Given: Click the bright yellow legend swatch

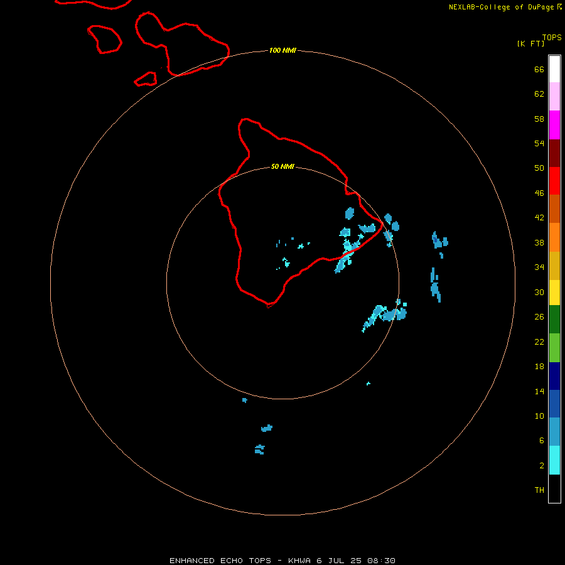Looking at the screenshot, I should (x=554, y=293).
